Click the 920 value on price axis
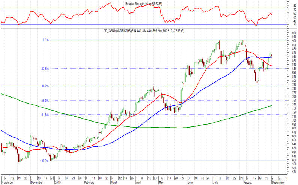The height and width of the screenshot is (185, 298). coord(295,33)
